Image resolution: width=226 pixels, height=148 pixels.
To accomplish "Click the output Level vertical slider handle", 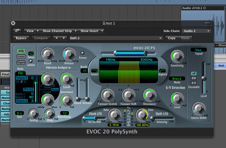I will [x=204, y=78].
